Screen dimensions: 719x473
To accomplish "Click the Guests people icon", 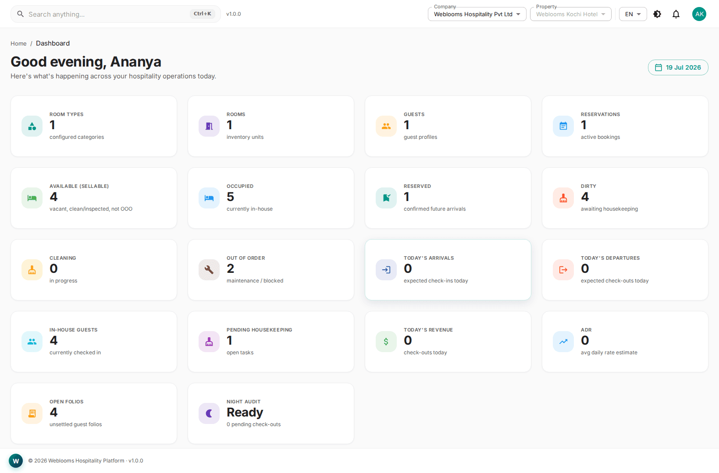I will tap(386, 126).
